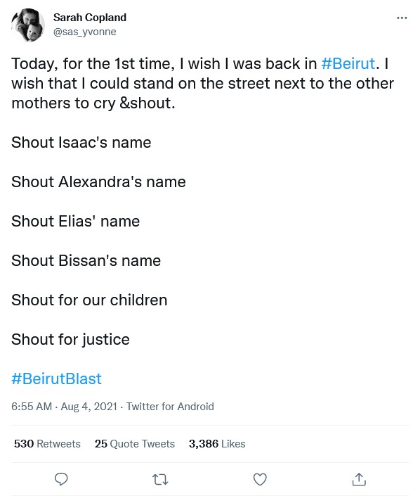This screenshot has height=496, width=420.
Task: Open the #Beirut hashtag
Action: 348,63
